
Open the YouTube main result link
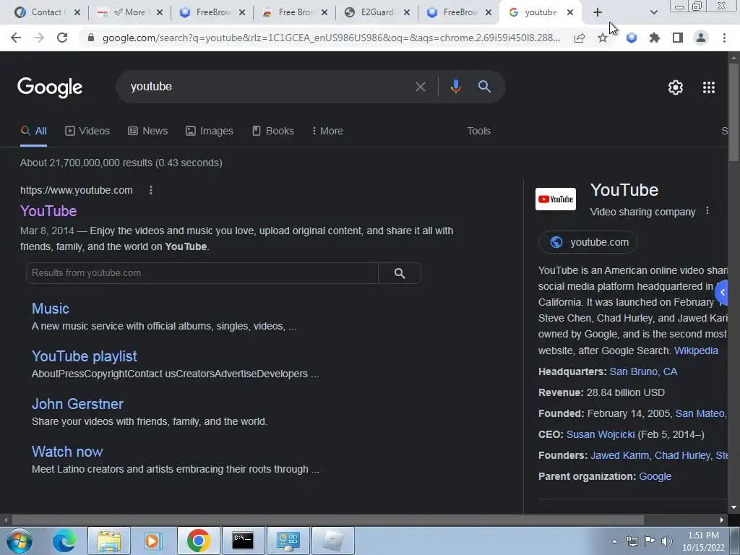pos(48,211)
